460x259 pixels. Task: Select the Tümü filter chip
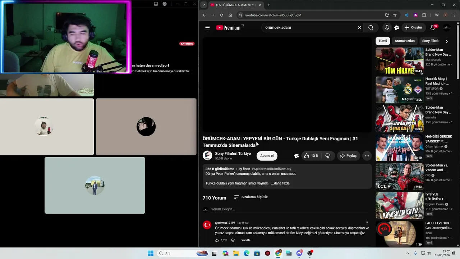(x=383, y=41)
